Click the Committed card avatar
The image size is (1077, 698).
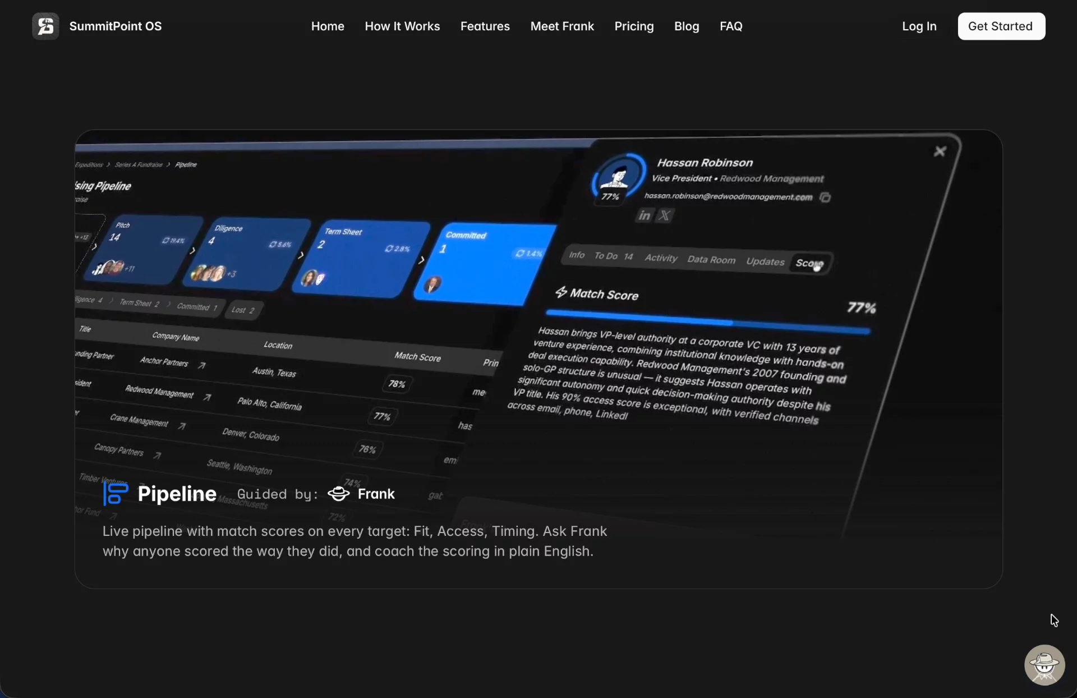coord(432,284)
